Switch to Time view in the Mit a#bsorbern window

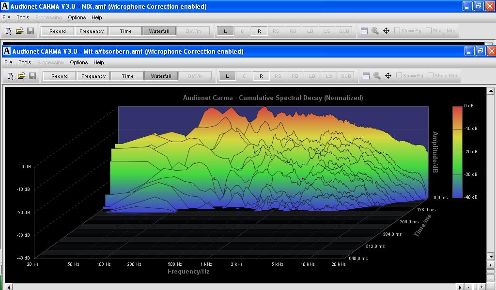(127, 76)
